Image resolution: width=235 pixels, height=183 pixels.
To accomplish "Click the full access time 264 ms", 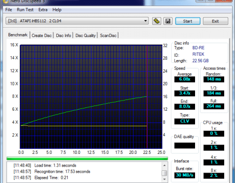I will point(214,106).
